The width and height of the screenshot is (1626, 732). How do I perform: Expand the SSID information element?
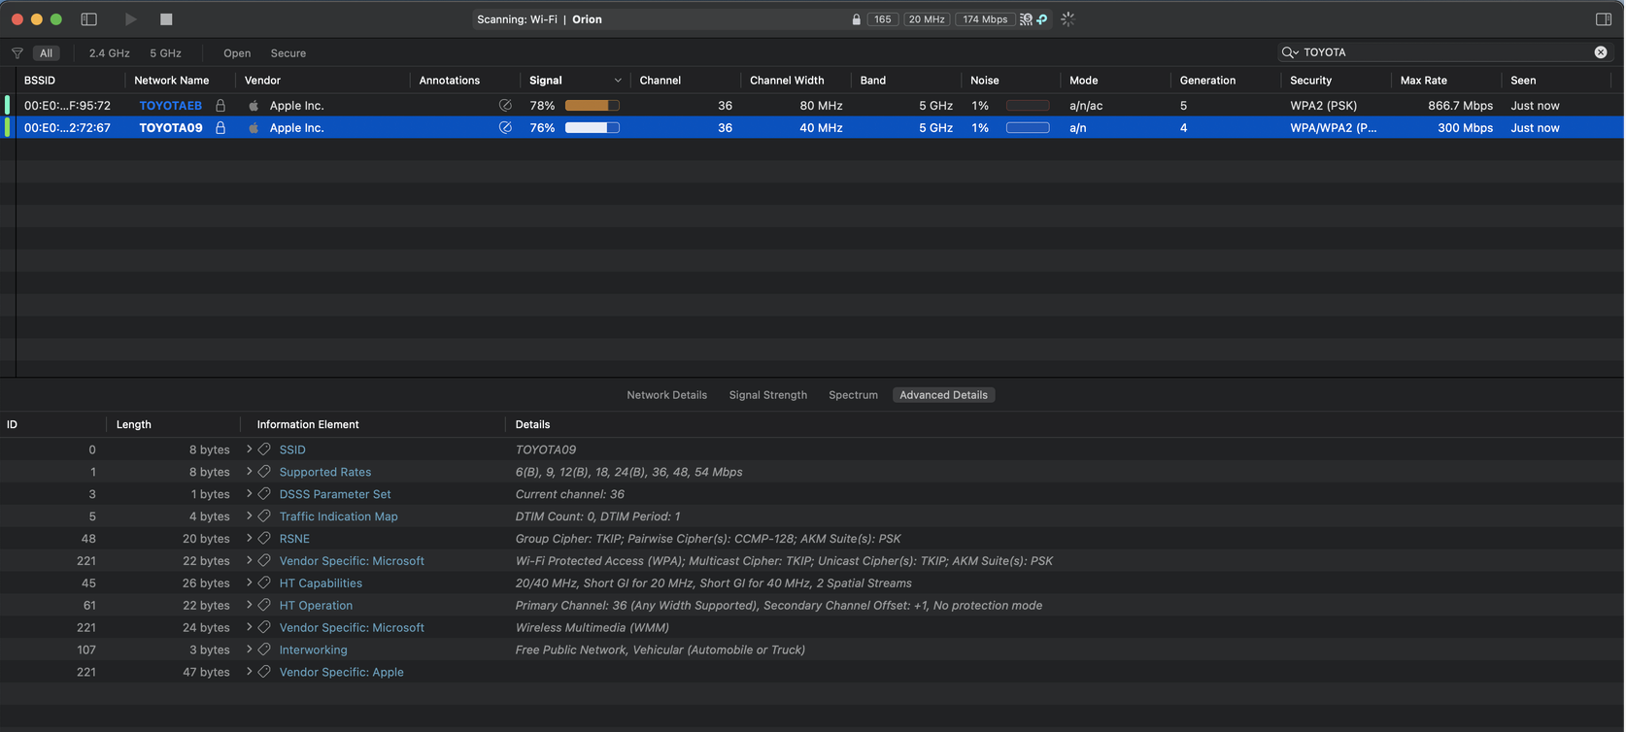pyautogui.click(x=250, y=449)
